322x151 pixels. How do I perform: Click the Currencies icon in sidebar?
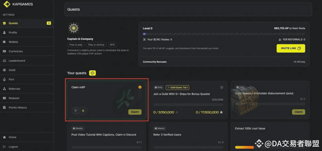click(x=4, y=51)
